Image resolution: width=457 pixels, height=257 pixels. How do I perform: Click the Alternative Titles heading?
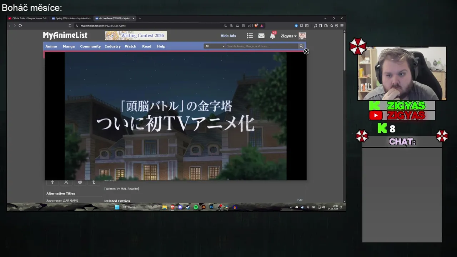61,193
